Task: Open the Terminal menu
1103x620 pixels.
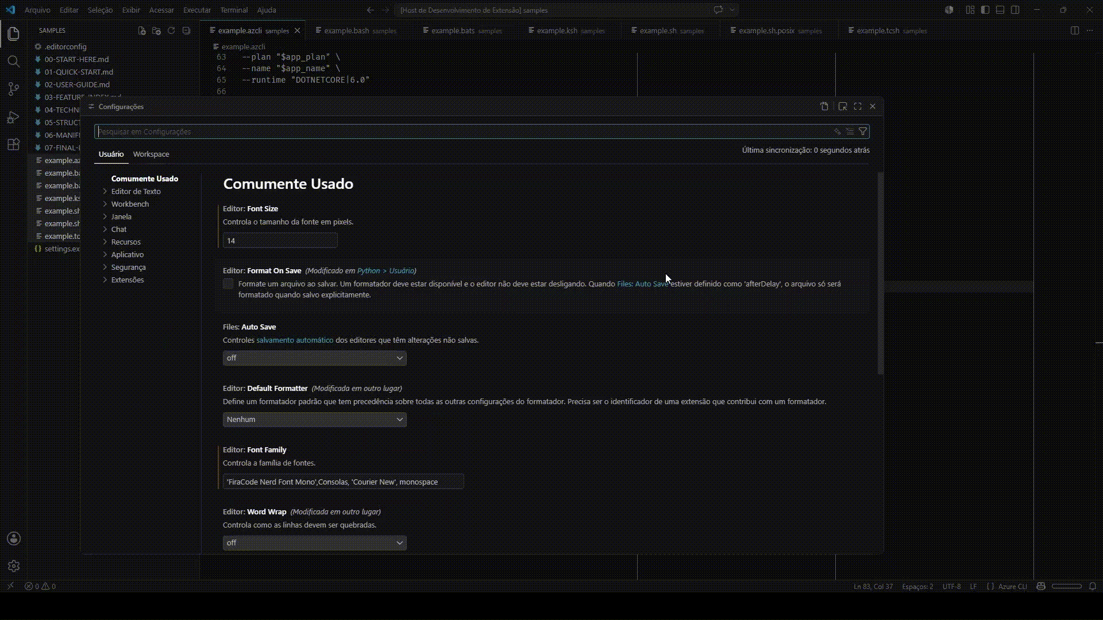Action: [234, 10]
